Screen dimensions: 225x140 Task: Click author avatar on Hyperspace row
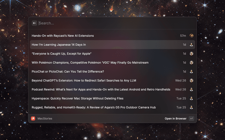(x=192, y=98)
